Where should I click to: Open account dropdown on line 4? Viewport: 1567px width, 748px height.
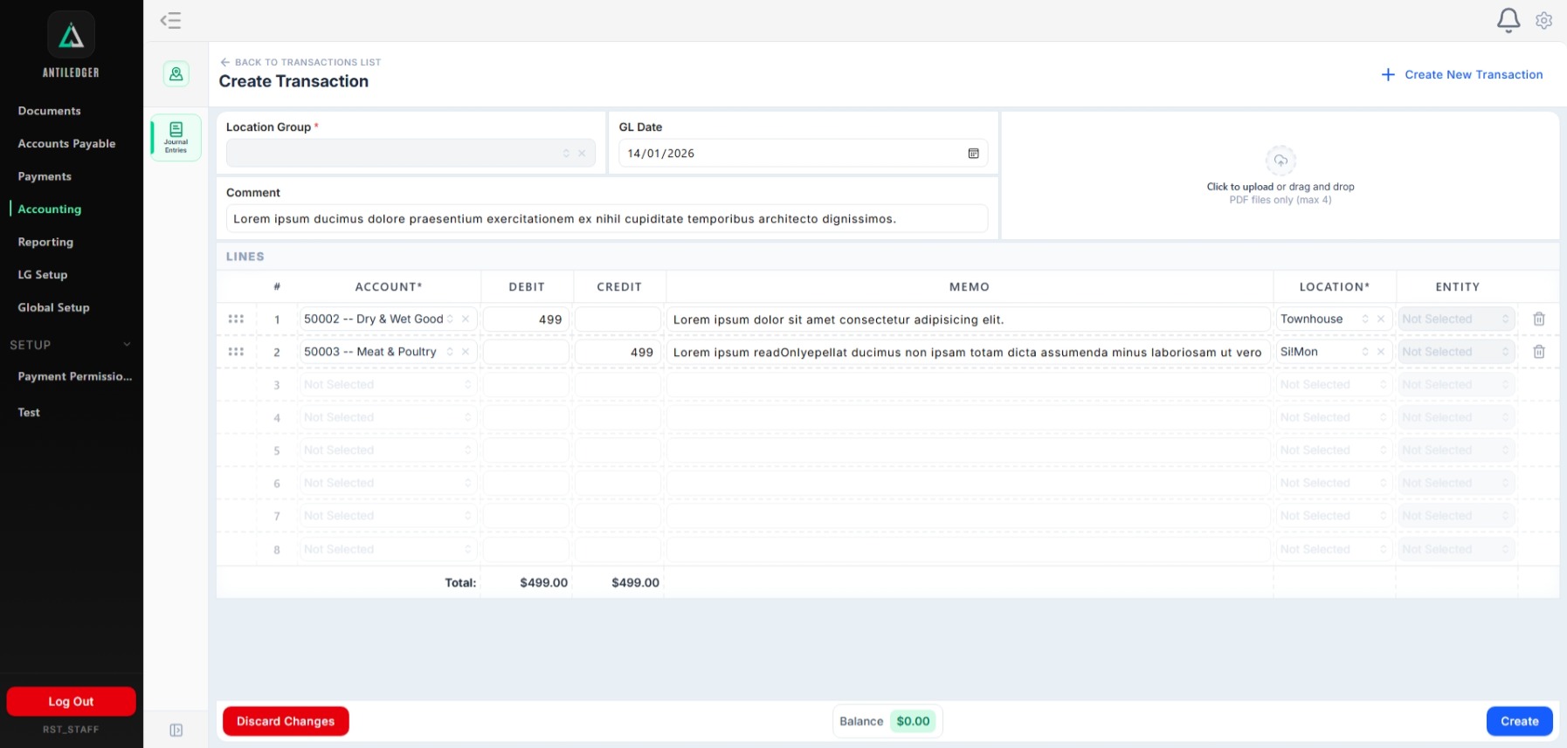click(388, 418)
